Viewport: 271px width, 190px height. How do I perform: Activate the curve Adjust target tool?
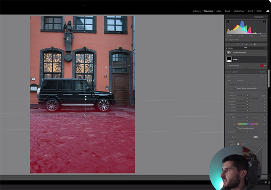click(229, 144)
